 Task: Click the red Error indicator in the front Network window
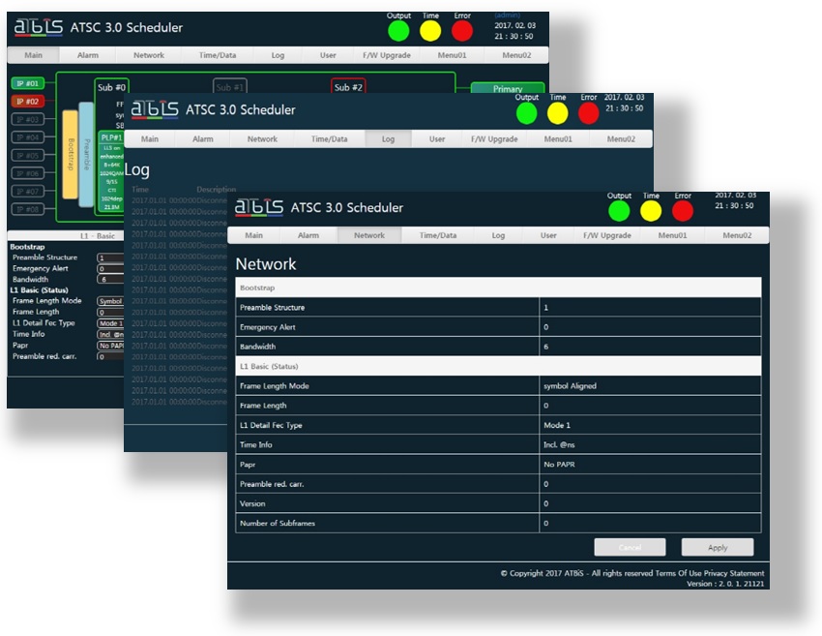pos(682,210)
